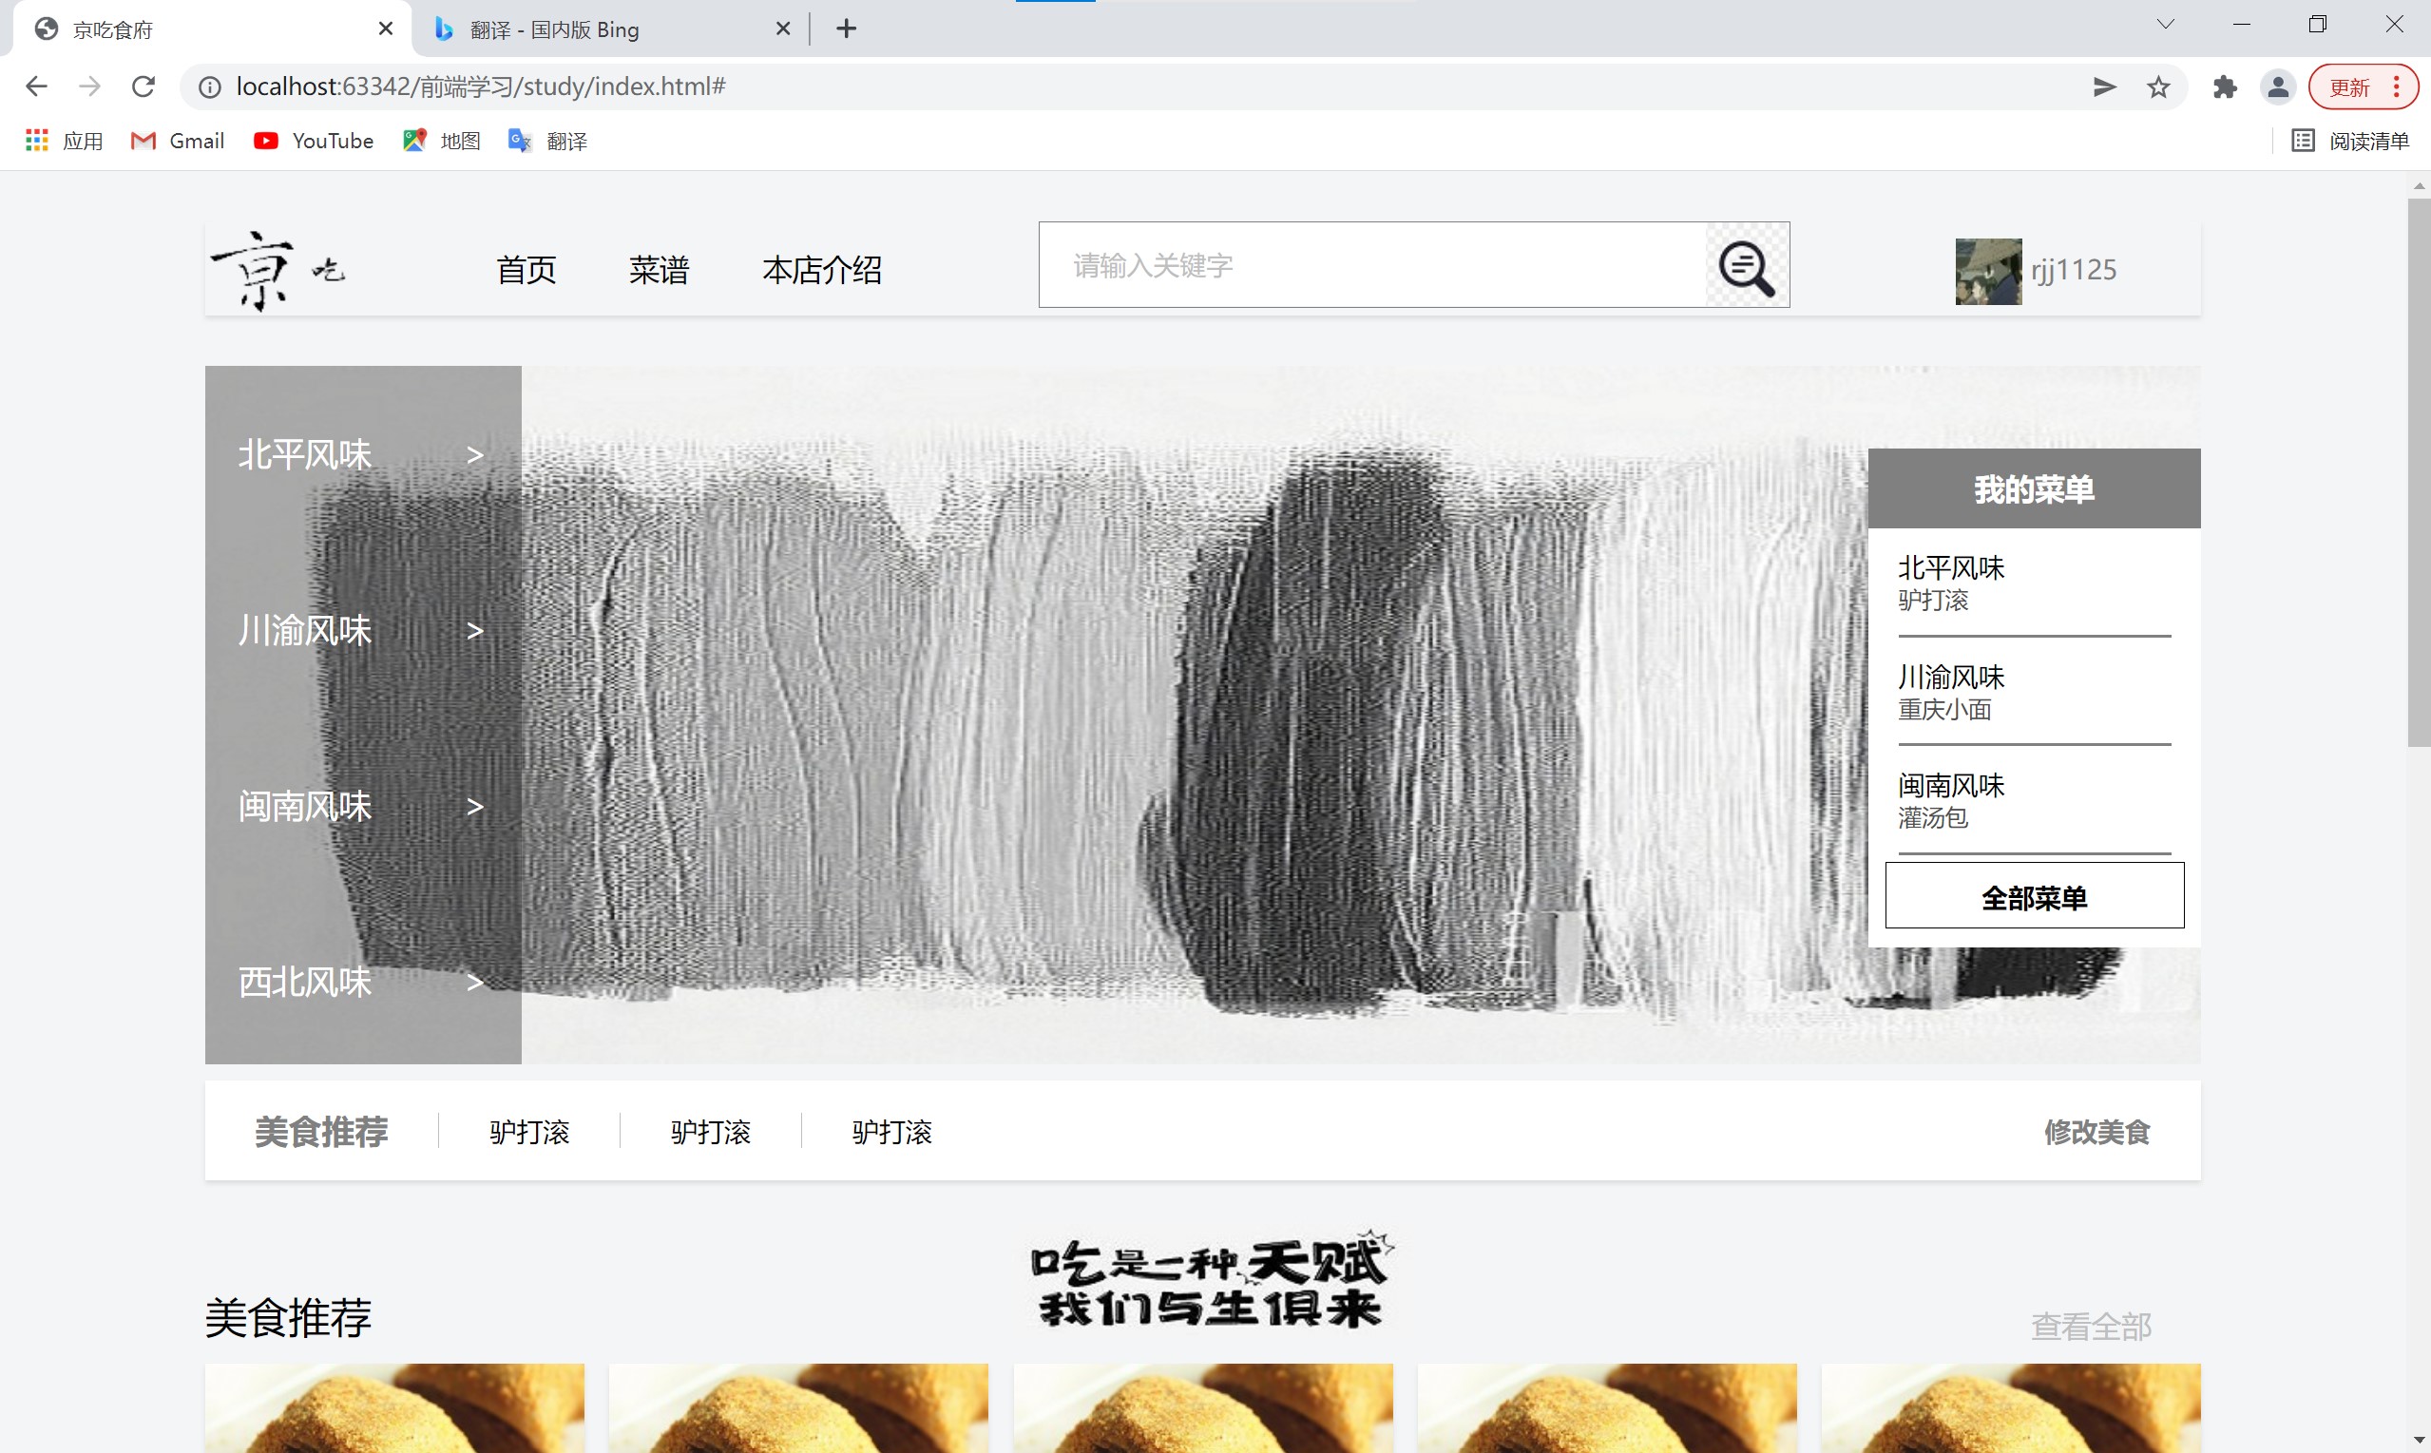
Task: Focus the 请输入关键字 search field
Action: [x=1370, y=266]
